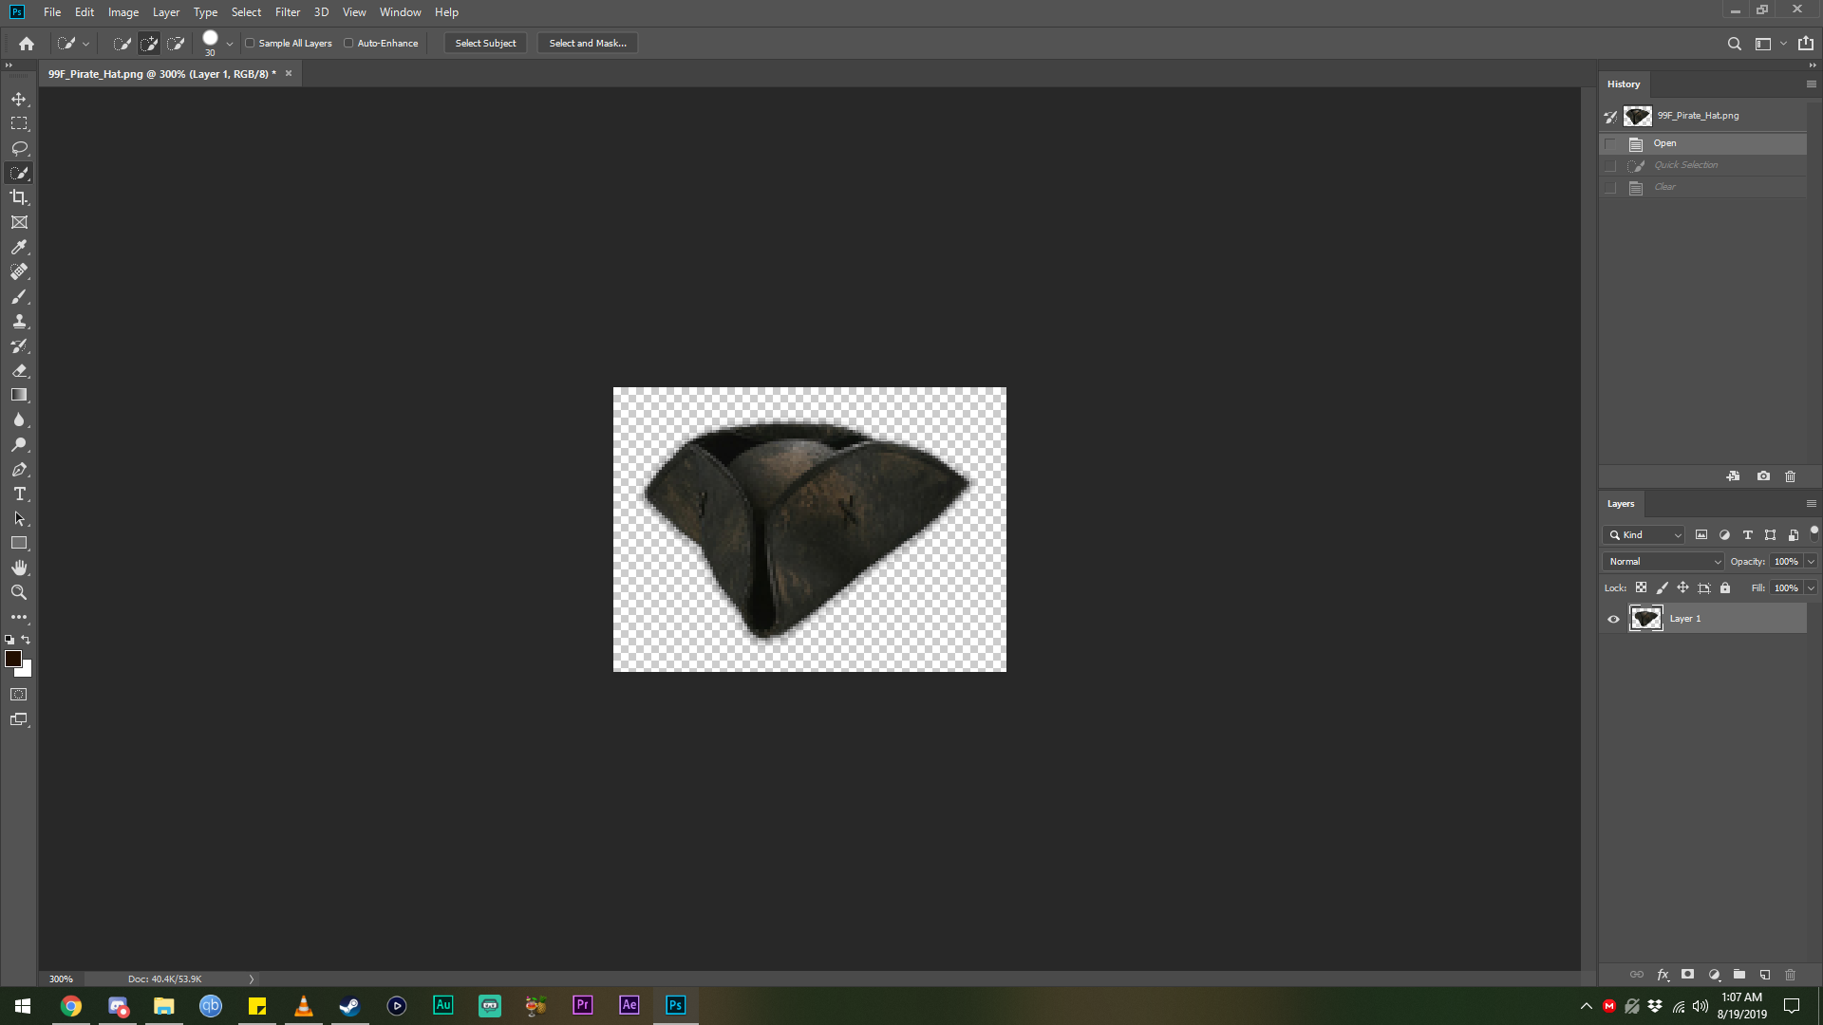Pick the Clone Stamp tool
The height and width of the screenshot is (1025, 1823).
pyautogui.click(x=19, y=321)
